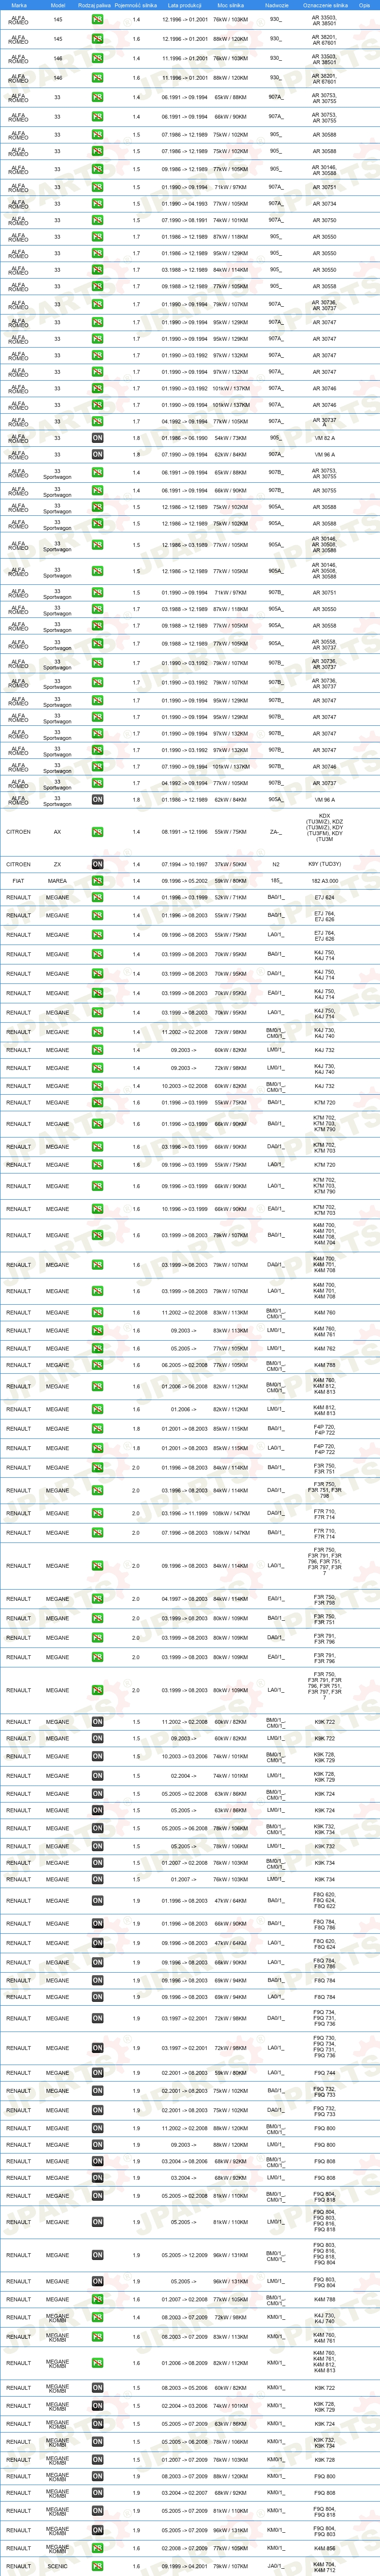Select the 182 A3.000 engine code cell
Viewport: 380px width, 2576px height.
(x=324, y=881)
